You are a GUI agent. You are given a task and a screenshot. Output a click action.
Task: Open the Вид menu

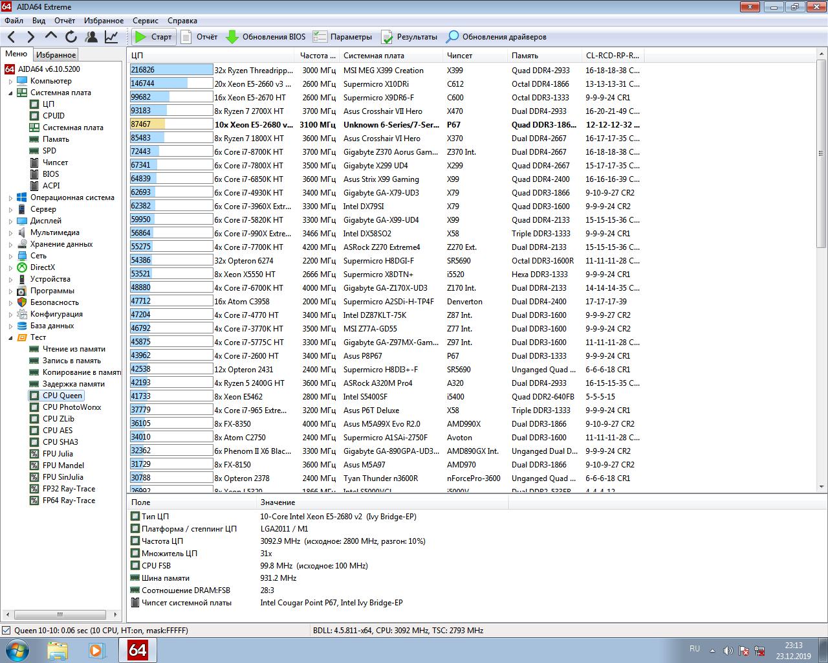click(39, 21)
